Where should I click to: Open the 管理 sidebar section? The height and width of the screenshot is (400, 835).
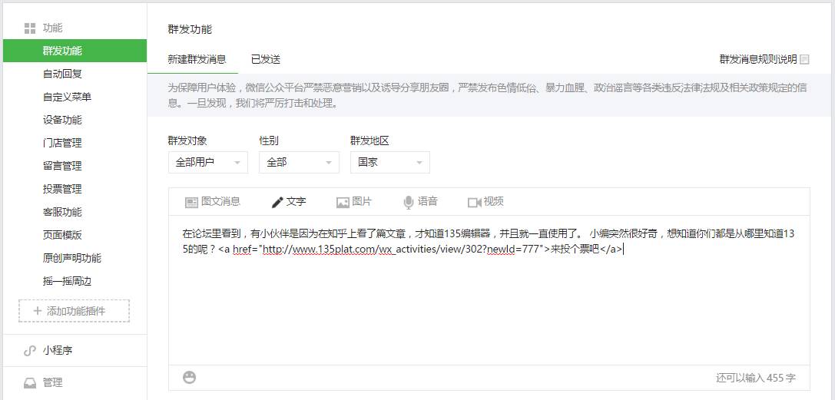click(x=53, y=382)
